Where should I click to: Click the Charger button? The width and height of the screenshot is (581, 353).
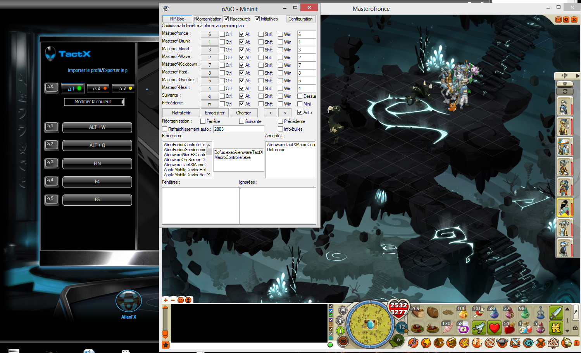pyautogui.click(x=243, y=113)
